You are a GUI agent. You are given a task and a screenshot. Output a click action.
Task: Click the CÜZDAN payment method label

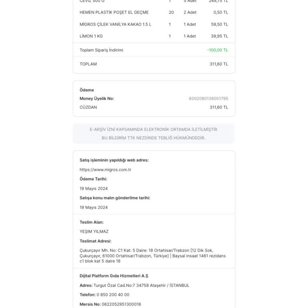click(x=88, y=107)
